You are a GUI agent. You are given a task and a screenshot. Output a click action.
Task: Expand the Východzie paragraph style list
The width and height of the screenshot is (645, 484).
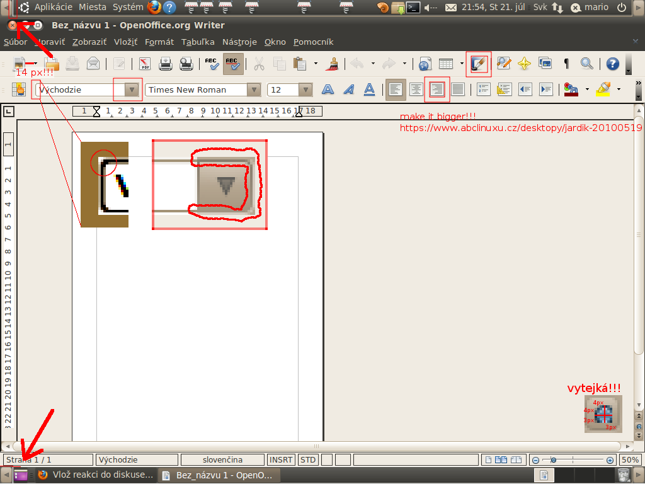point(132,89)
